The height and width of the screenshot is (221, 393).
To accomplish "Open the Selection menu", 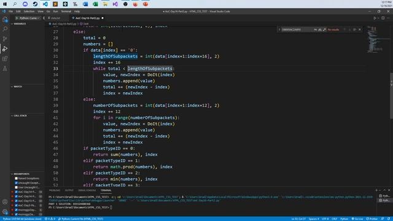I will tap(29, 11).
